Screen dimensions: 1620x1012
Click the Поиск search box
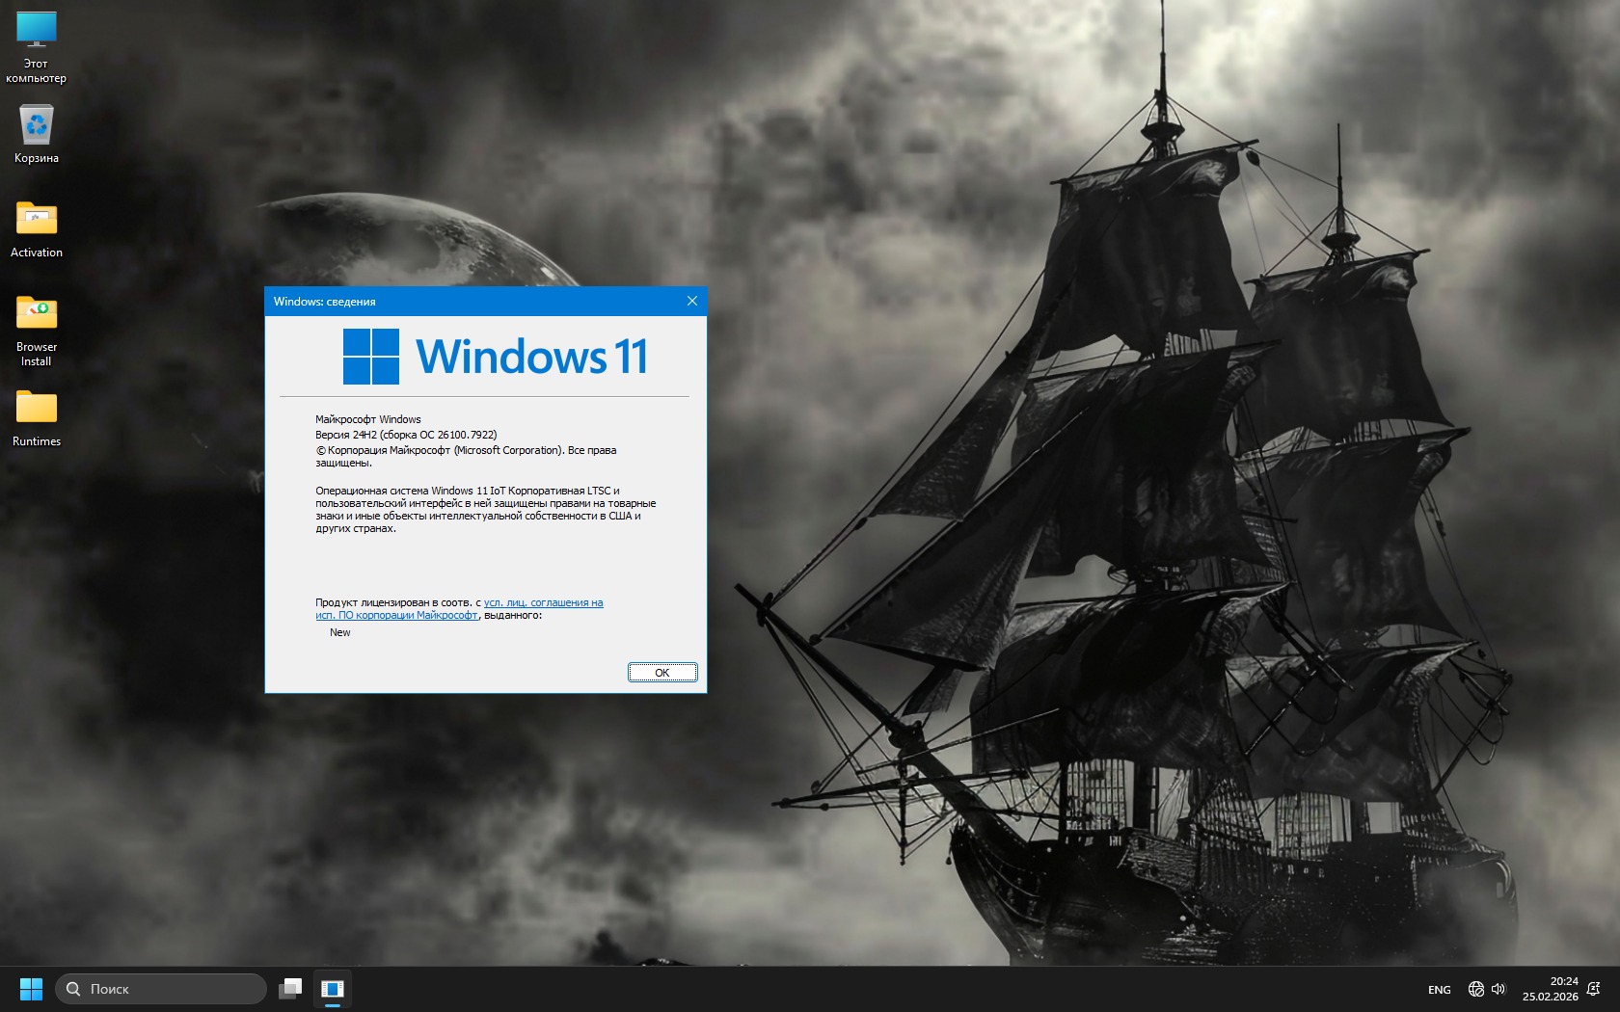[161, 989]
